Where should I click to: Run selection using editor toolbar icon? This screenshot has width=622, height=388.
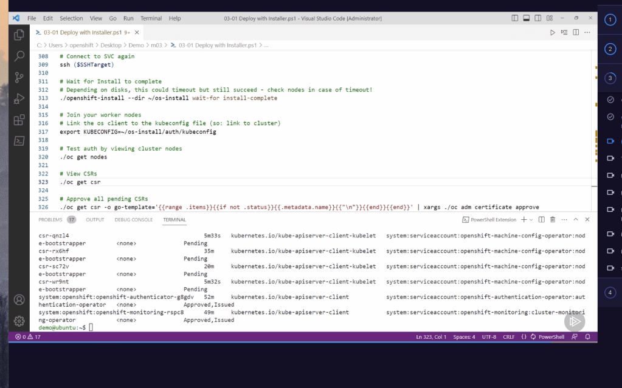(x=564, y=33)
